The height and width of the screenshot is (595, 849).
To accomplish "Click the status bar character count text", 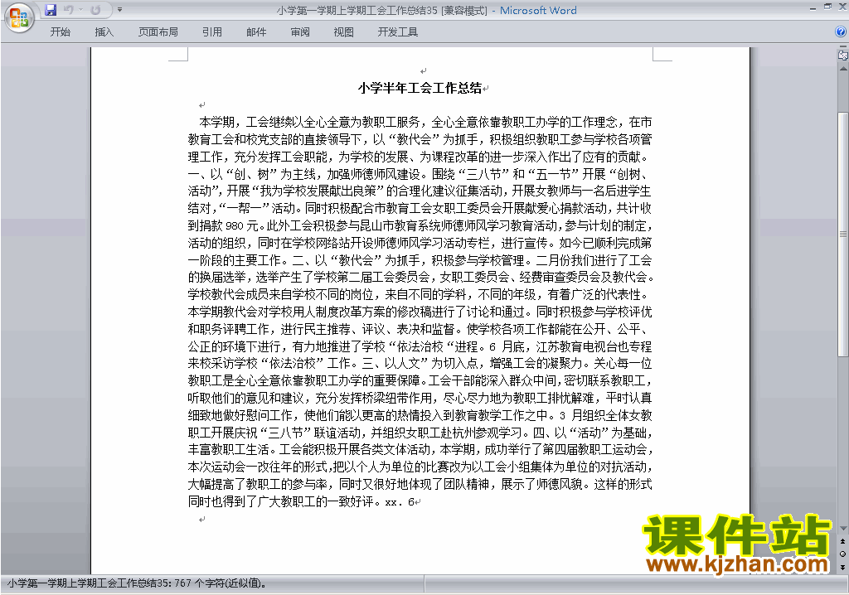I will point(137,583).
